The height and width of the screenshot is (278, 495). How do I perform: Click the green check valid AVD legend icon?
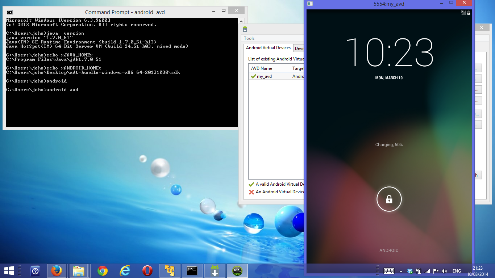[x=251, y=184]
